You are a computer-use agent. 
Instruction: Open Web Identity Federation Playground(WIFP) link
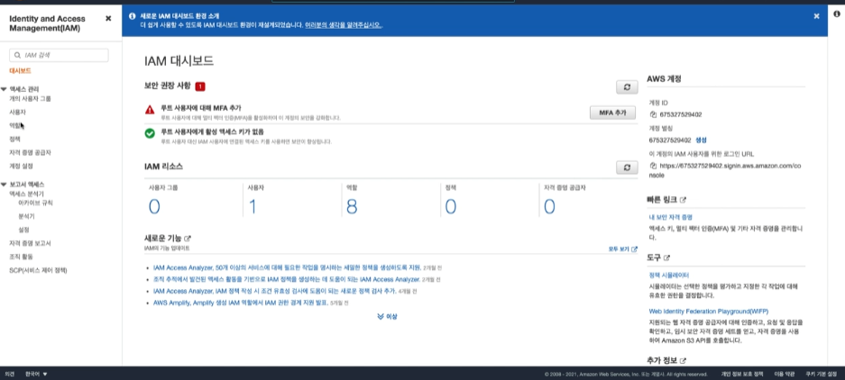point(709,311)
